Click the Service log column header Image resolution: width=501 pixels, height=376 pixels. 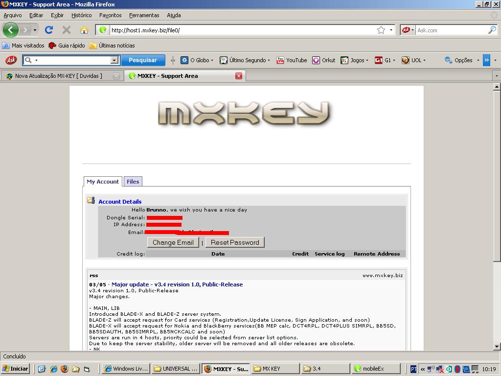pos(329,254)
